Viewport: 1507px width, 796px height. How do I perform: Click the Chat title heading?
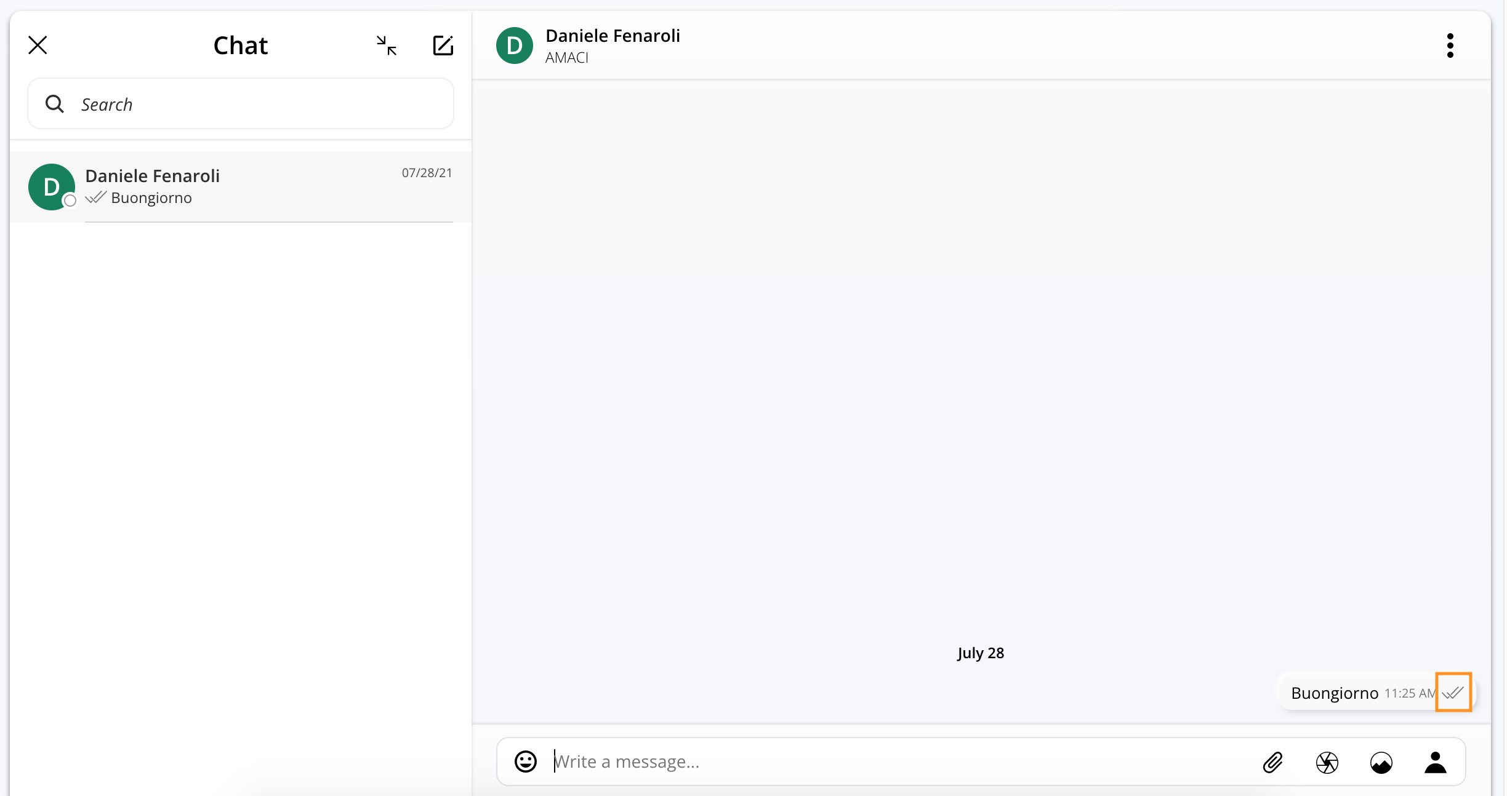[241, 46]
